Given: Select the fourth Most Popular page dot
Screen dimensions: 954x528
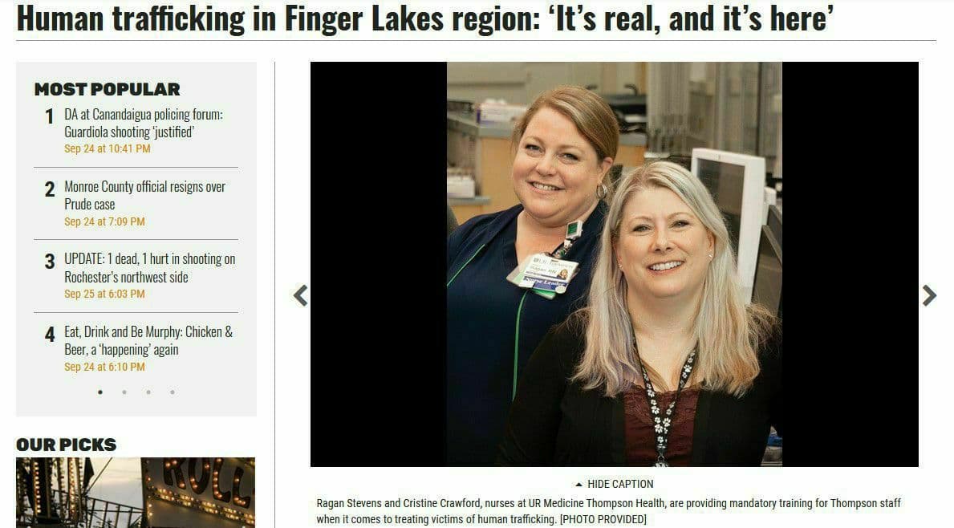Looking at the screenshot, I should click(173, 392).
